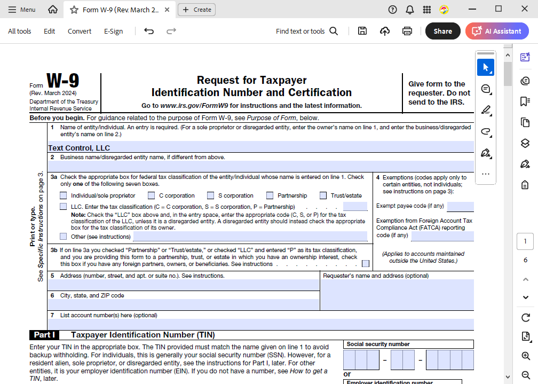This screenshot has height=384, width=538.
Task: Redo the last action
Action: tap(171, 32)
